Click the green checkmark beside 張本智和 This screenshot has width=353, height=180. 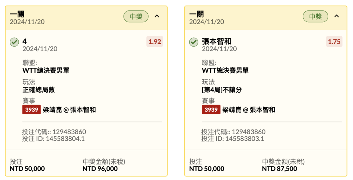(193, 42)
